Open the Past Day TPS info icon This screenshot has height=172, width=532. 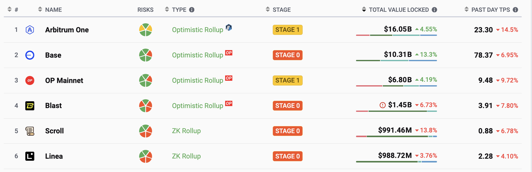[x=515, y=10]
